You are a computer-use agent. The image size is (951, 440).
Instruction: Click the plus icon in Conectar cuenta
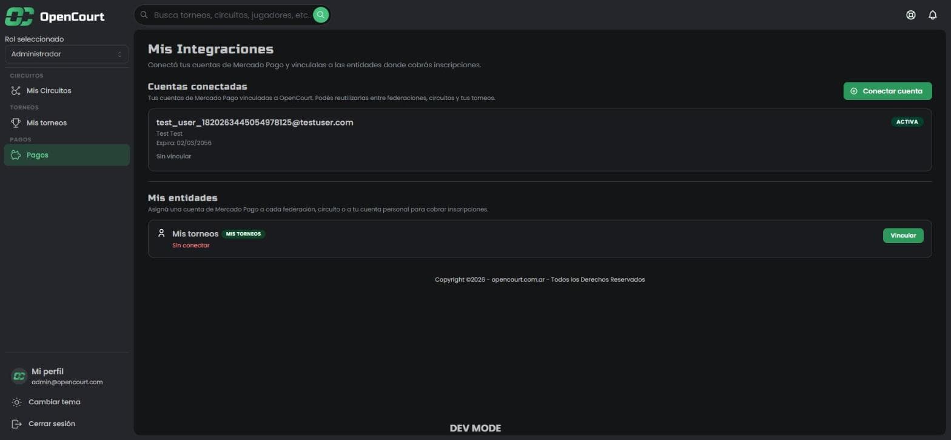coord(854,91)
